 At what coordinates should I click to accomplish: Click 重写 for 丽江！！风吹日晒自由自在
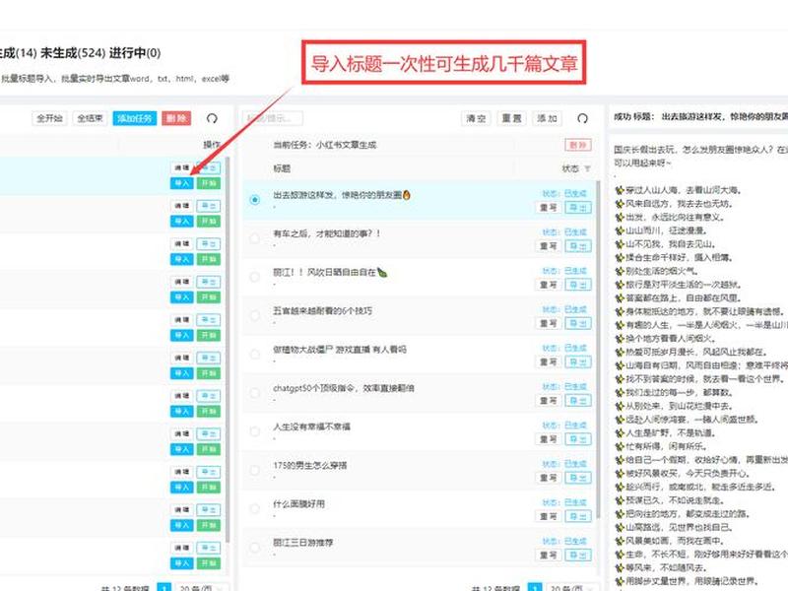click(548, 285)
